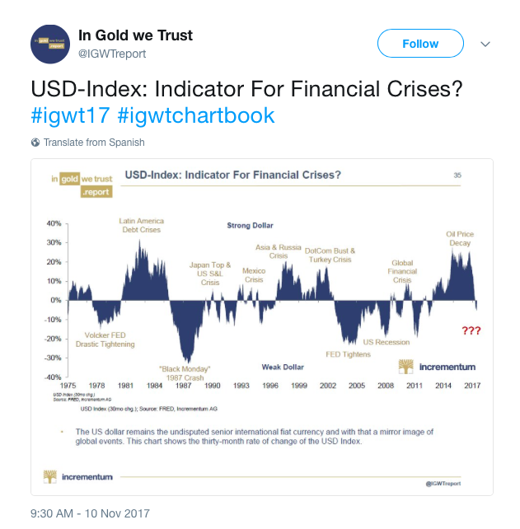Open the @IGWTreport handle
Image resolution: width=520 pixels, height=529 pixels.
coord(112,54)
